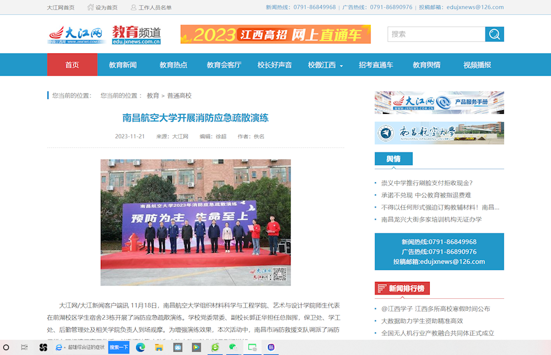Click the 2023 江西高招 网上直通车 banner

coord(275,34)
